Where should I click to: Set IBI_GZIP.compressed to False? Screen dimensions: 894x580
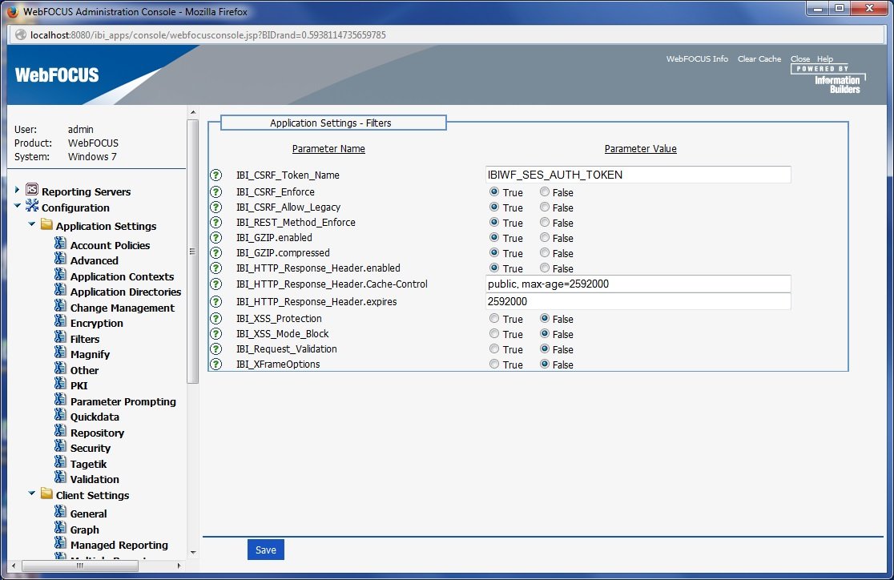(x=545, y=252)
